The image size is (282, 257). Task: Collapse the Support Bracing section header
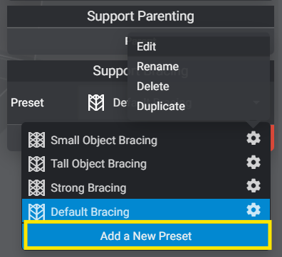coord(140,71)
